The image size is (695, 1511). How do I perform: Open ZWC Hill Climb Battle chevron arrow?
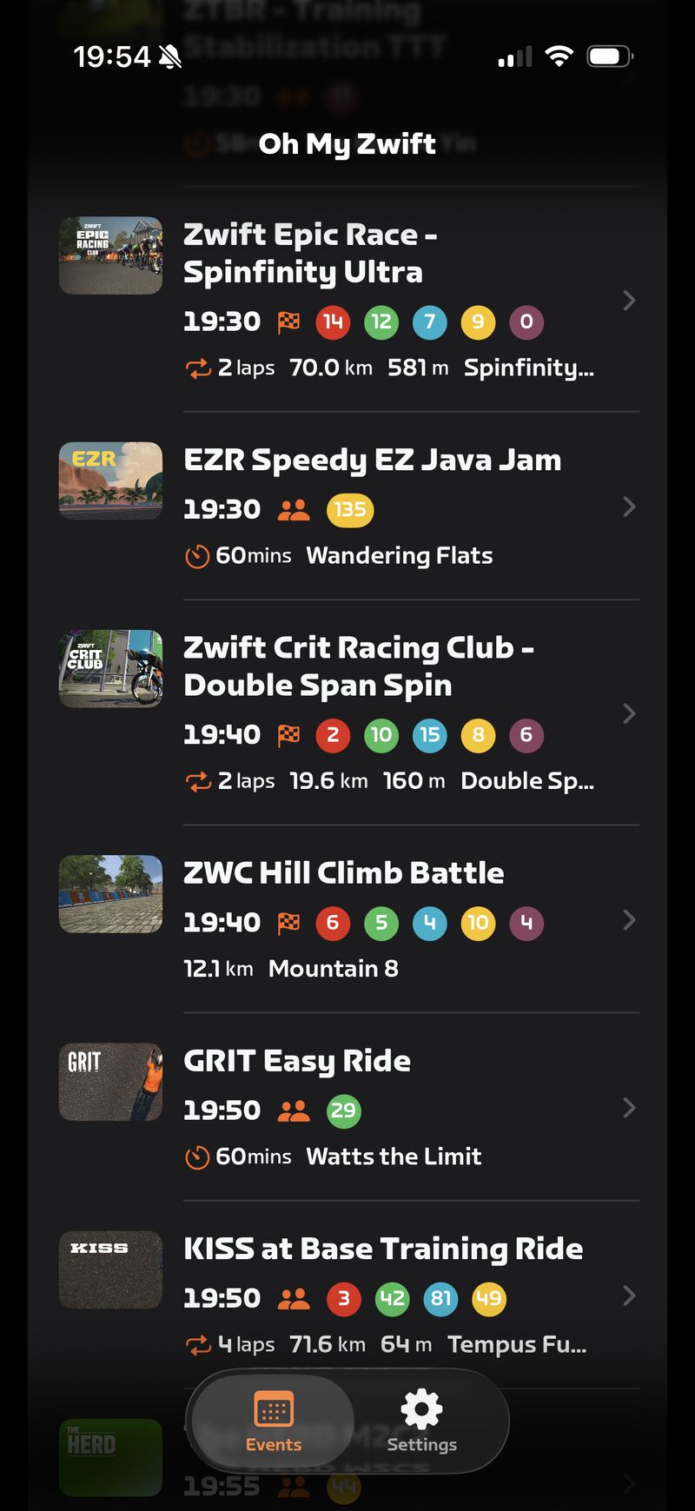tap(629, 920)
